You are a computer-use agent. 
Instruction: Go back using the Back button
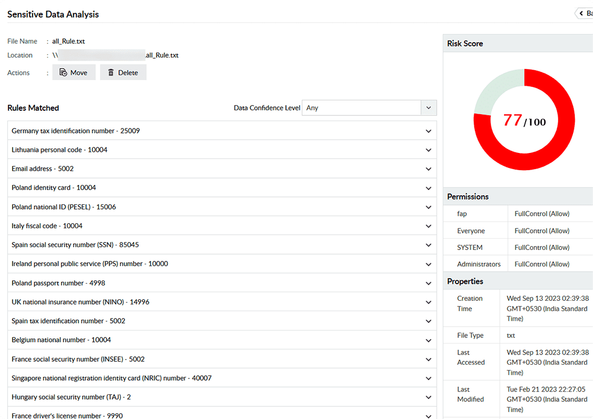pyautogui.click(x=584, y=13)
